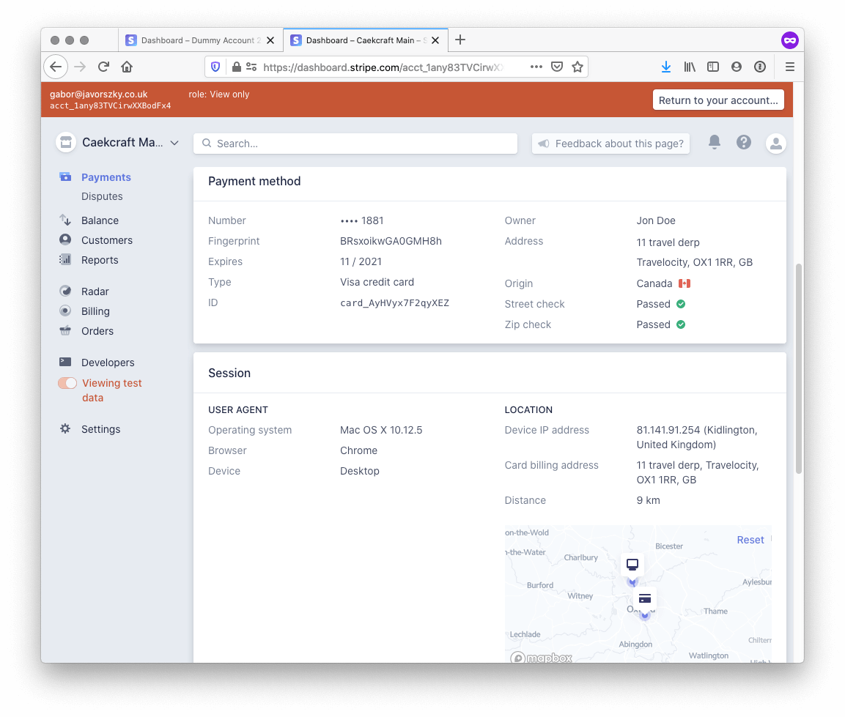Save page to Pocket
845x717 pixels.
pyautogui.click(x=557, y=67)
